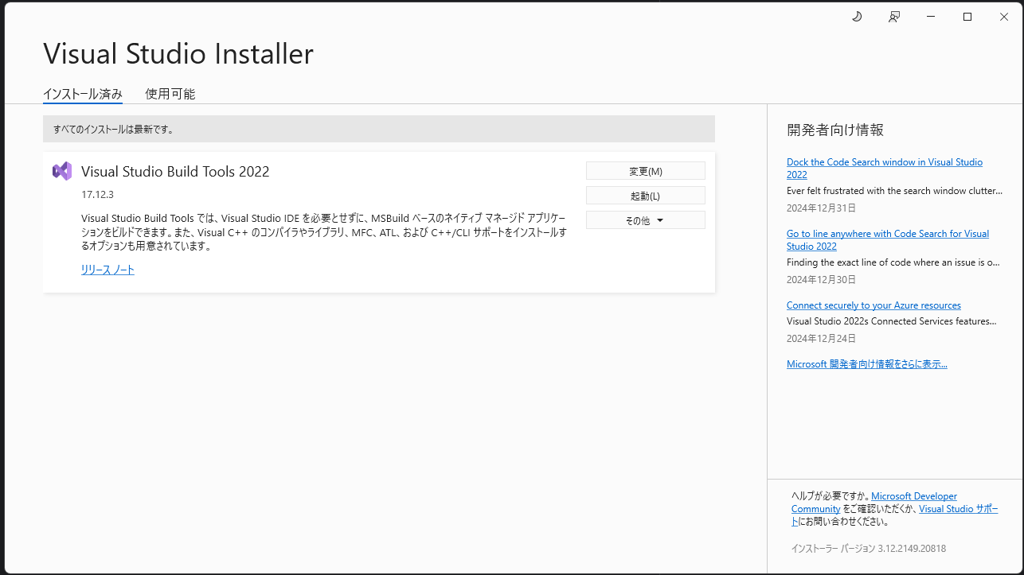
Task: Toggle the dark theme moon icon
Action: 857,17
